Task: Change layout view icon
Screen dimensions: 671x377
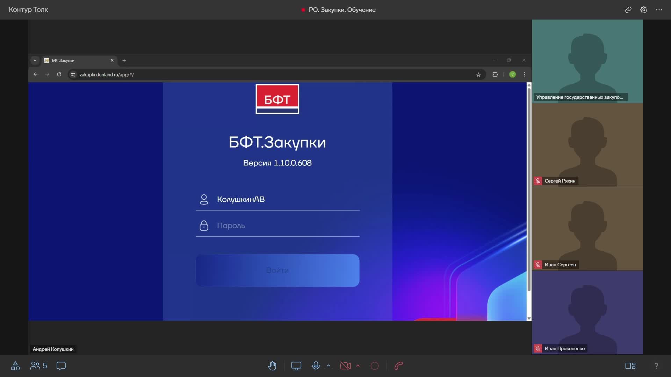Action: pos(630,366)
